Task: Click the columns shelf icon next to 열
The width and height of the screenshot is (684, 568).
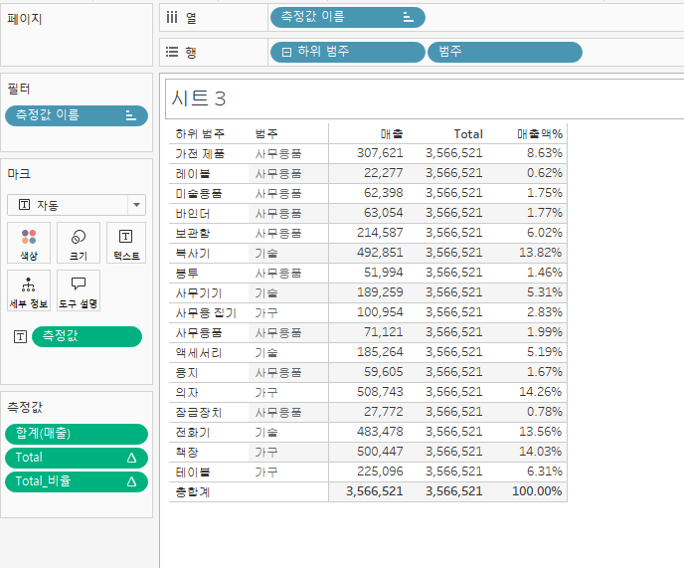Action: [x=172, y=18]
